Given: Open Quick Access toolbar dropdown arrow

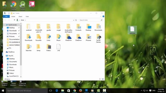Looking at the screenshot, I should (x=14, y=13).
